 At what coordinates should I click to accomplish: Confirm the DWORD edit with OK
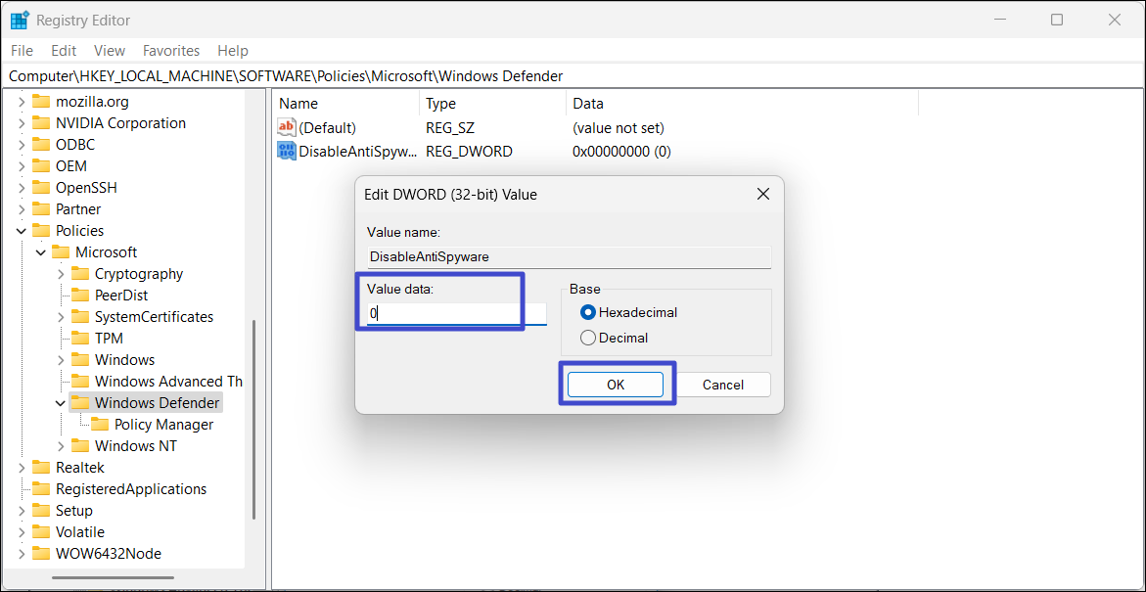click(x=616, y=385)
